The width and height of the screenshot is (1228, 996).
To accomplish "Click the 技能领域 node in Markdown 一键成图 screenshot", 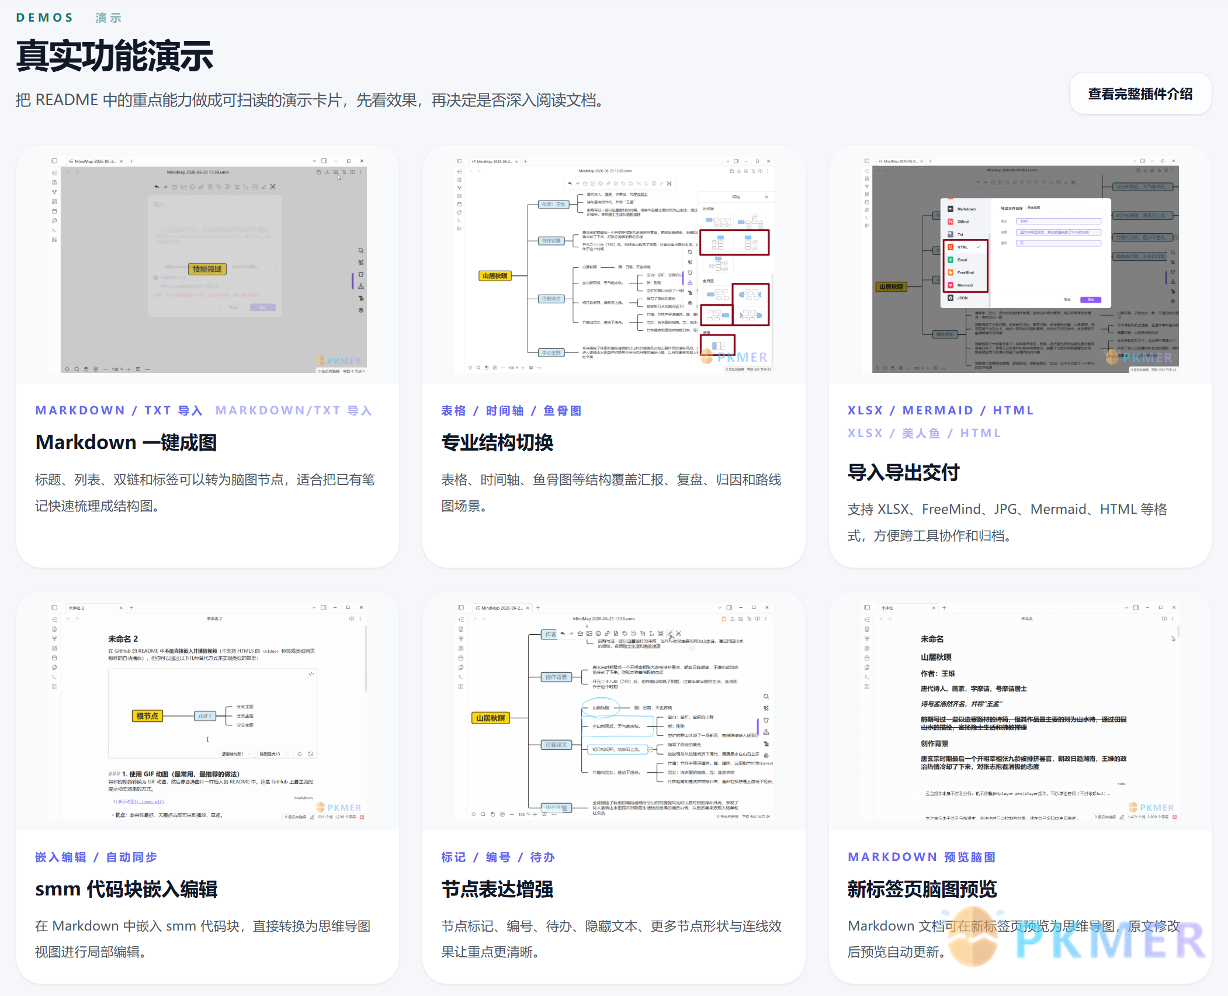I will (x=207, y=269).
